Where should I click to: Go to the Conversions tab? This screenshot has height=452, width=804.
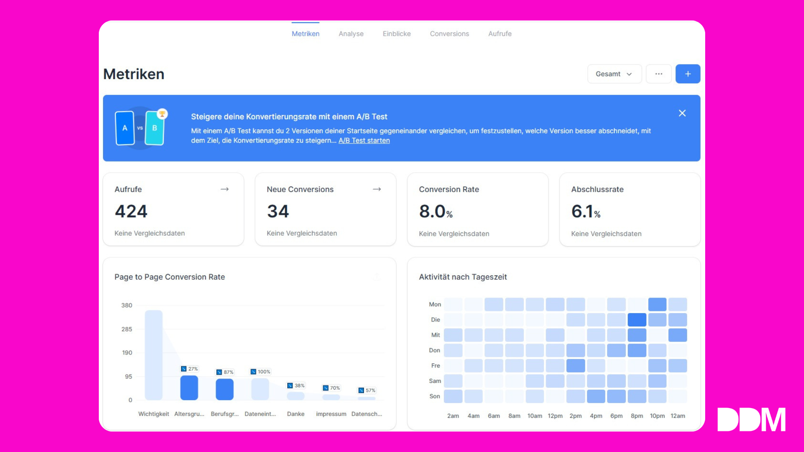coord(449,33)
